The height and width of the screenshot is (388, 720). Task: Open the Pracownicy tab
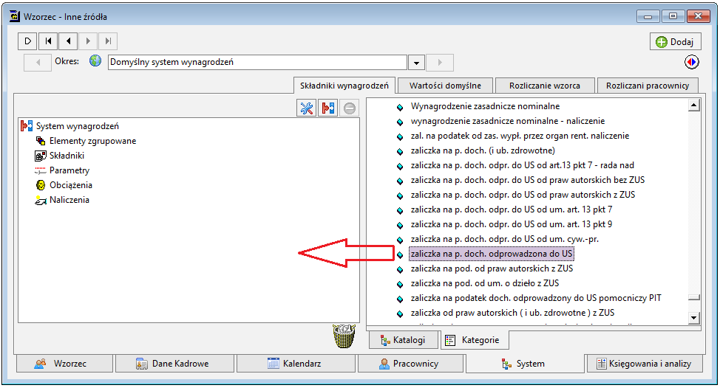click(x=410, y=363)
